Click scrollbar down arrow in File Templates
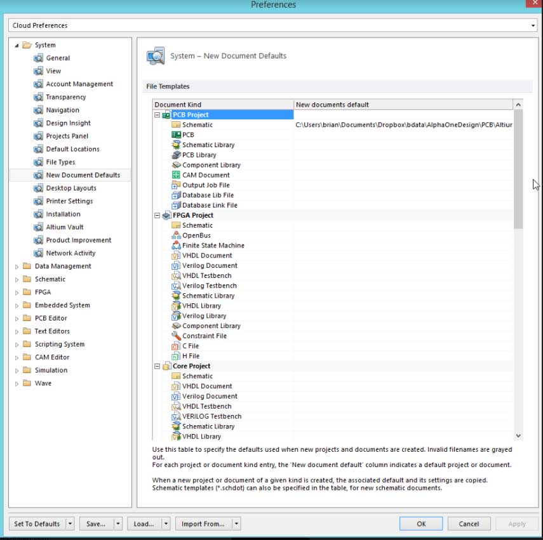Screen dimensions: 543x540 click(518, 435)
